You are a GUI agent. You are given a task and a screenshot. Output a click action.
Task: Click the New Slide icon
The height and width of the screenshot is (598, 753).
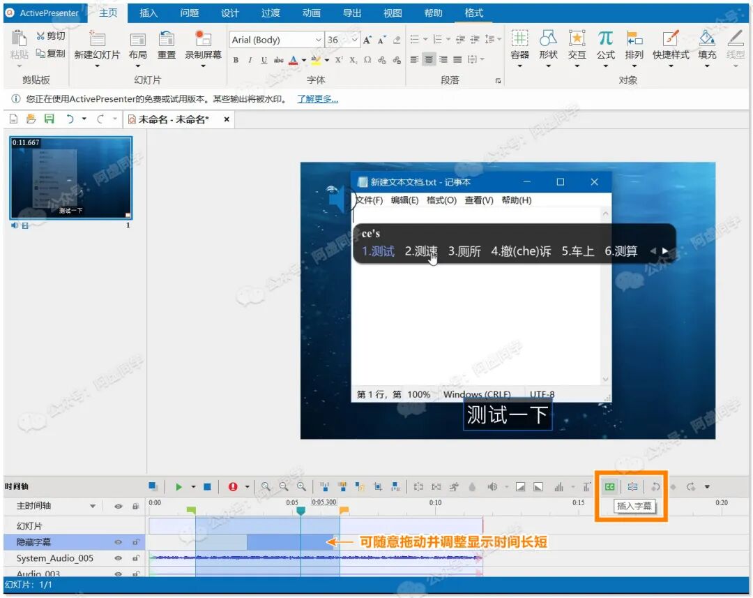(x=96, y=39)
